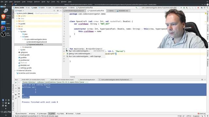Expand the .gradle folder
209x117 pixels.
click(x=17, y=16)
